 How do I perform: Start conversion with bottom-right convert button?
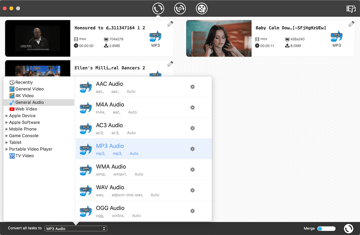click(x=348, y=229)
